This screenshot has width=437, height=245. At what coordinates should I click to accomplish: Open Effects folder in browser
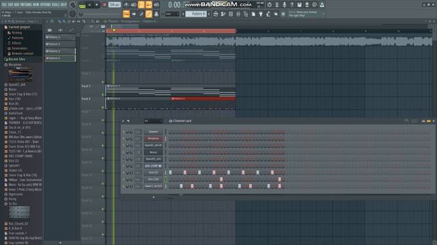pyautogui.click(x=16, y=43)
